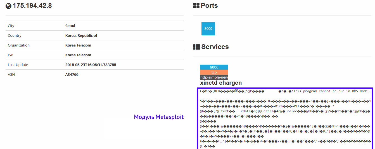Click the orange tcp protocol label
The image size is (375, 149).
coord(214,72)
